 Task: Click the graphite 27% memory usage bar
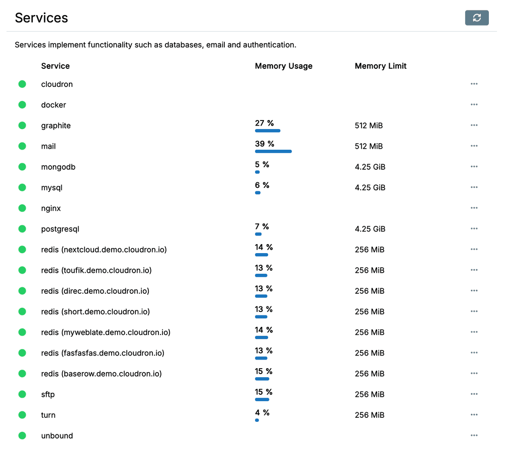pos(268,131)
